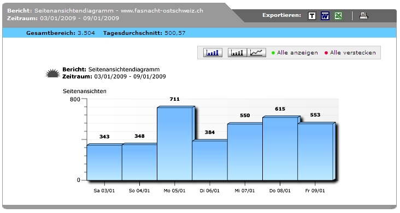Select the Sa 03/01 bar with 343
The image size is (400, 213).
click(104, 162)
